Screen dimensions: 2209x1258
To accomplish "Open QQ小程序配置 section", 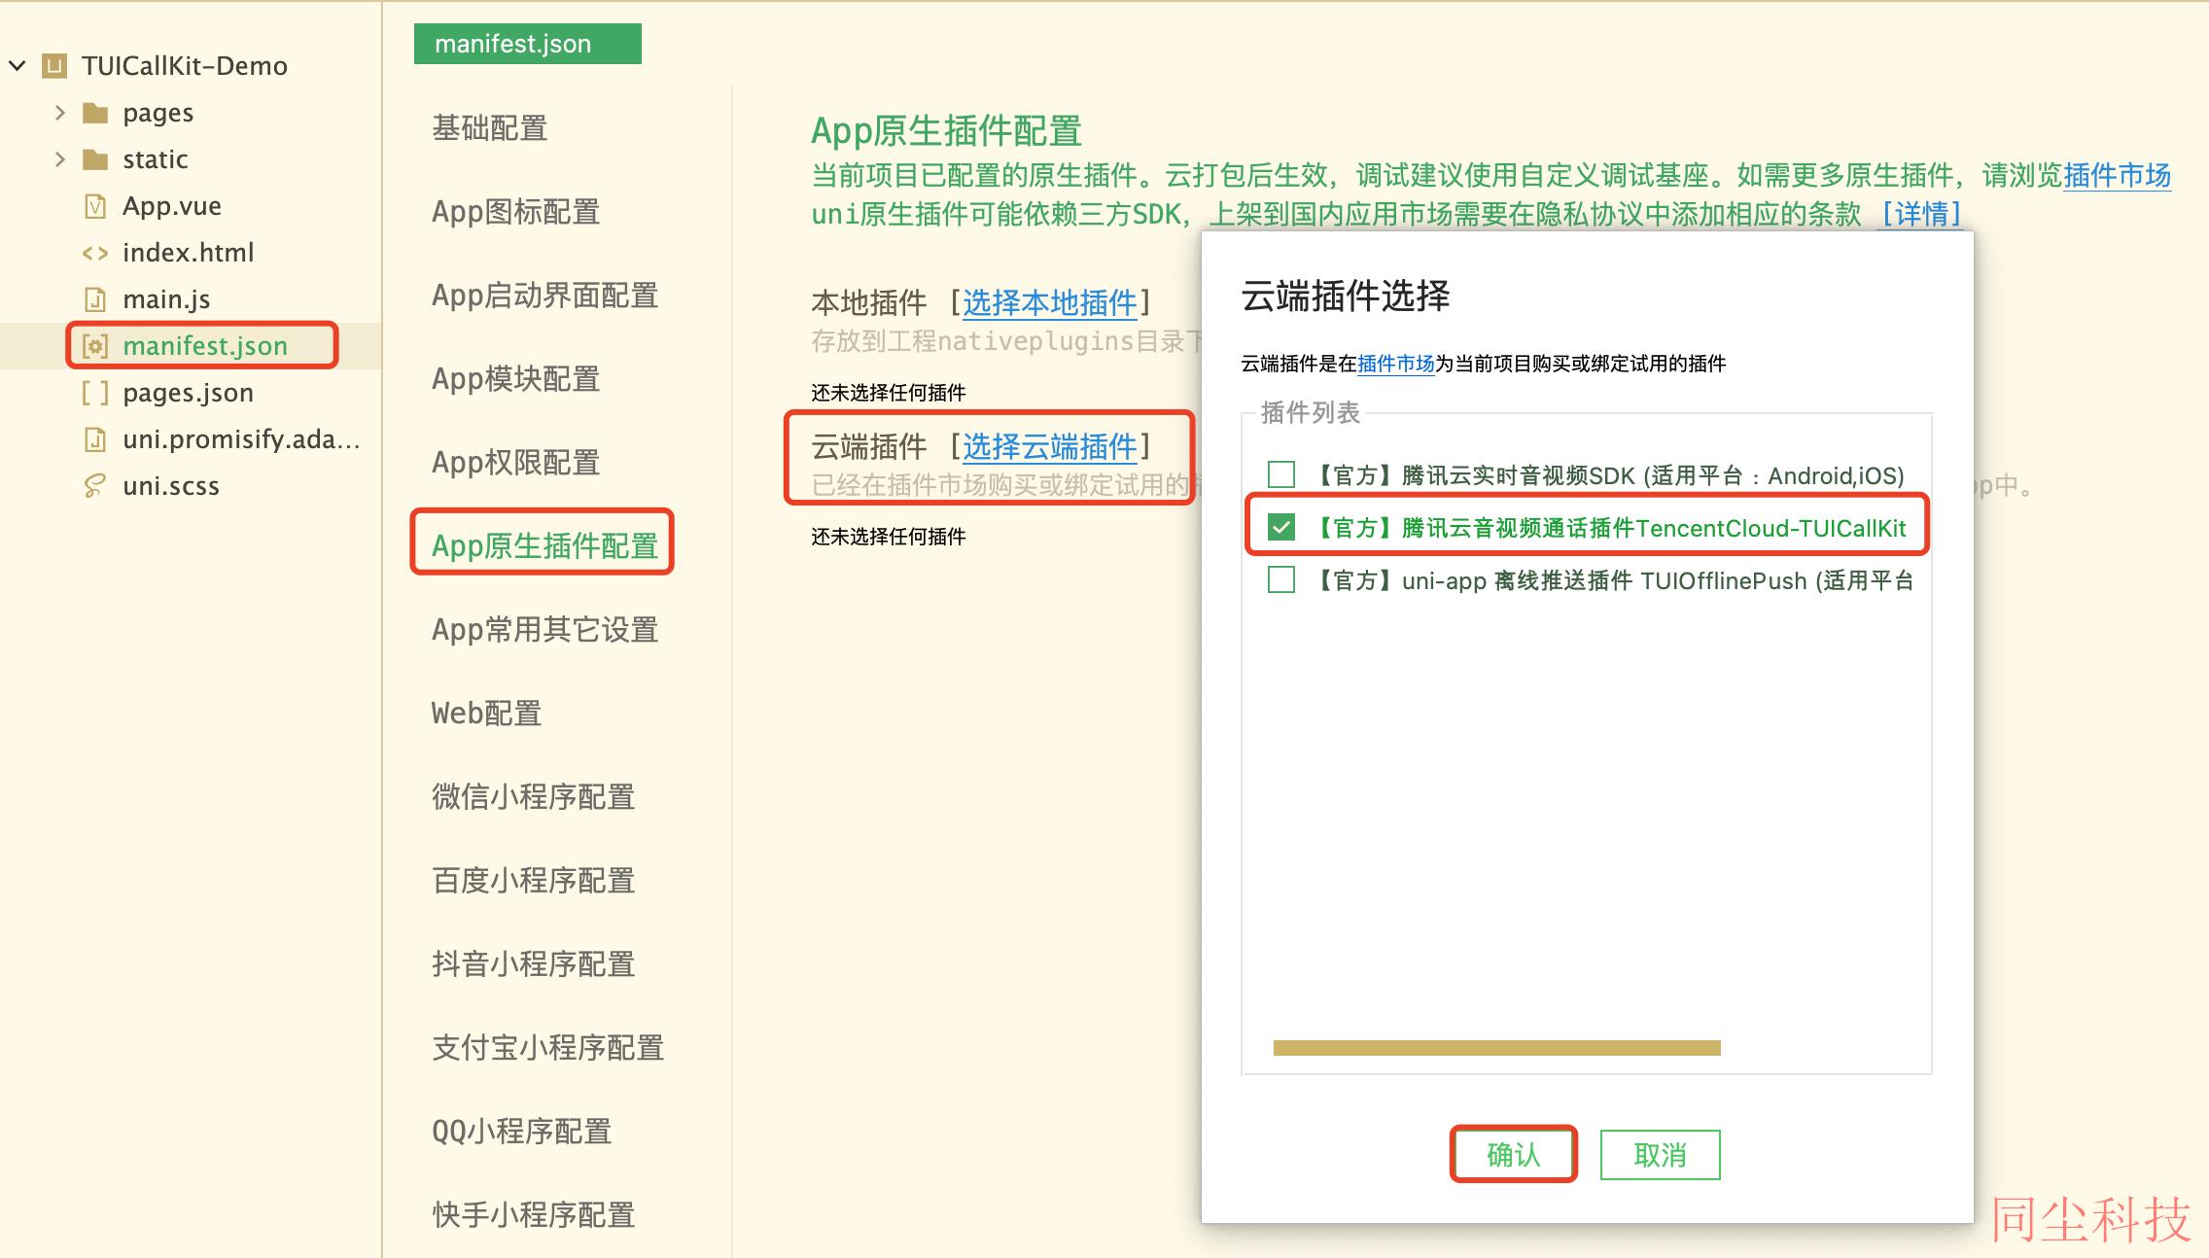I will click(x=522, y=1132).
